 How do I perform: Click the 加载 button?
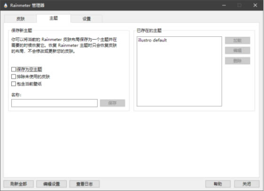[237, 41]
